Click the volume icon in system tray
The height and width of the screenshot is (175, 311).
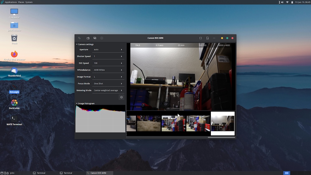click(x=282, y=2)
